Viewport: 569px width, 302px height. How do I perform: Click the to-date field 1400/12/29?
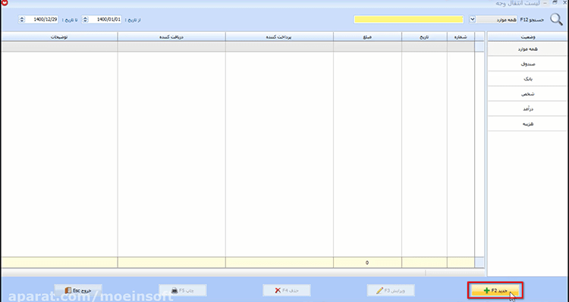[42, 20]
